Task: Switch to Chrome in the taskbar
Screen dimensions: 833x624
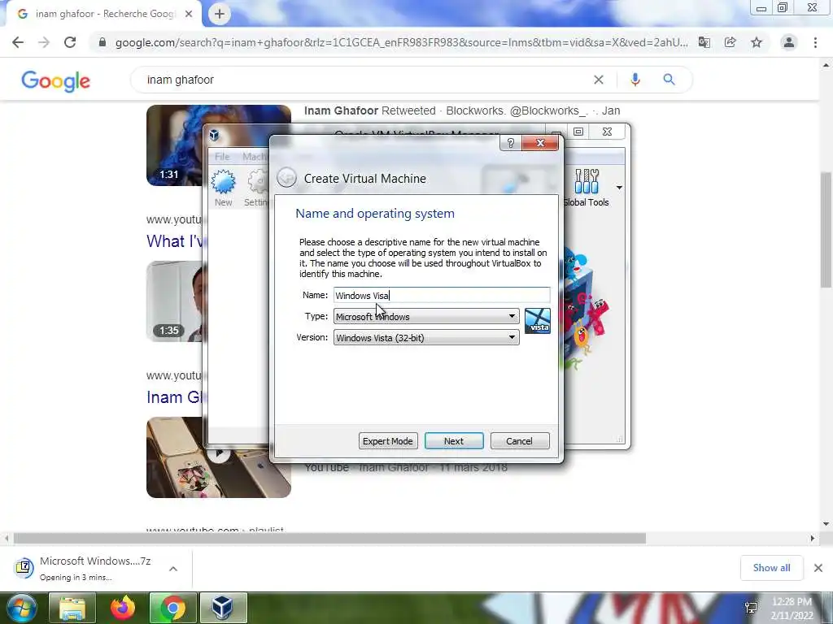Action: (x=173, y=608)
